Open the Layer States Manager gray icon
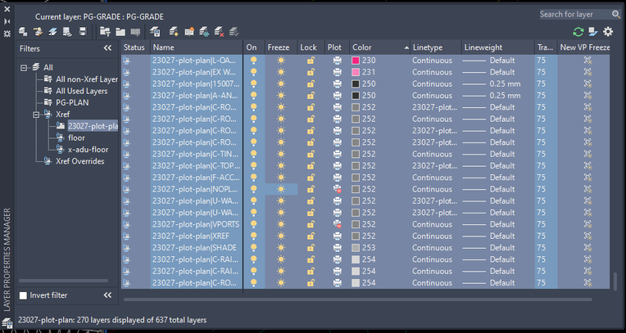 click(x=135, y=32)
